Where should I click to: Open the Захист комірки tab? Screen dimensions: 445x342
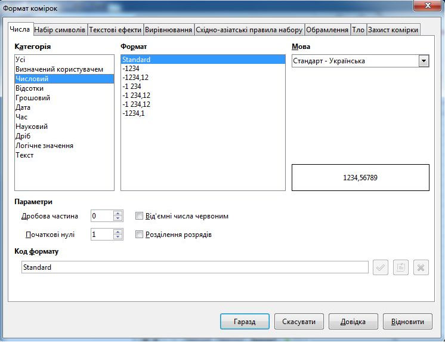point(393,30)
